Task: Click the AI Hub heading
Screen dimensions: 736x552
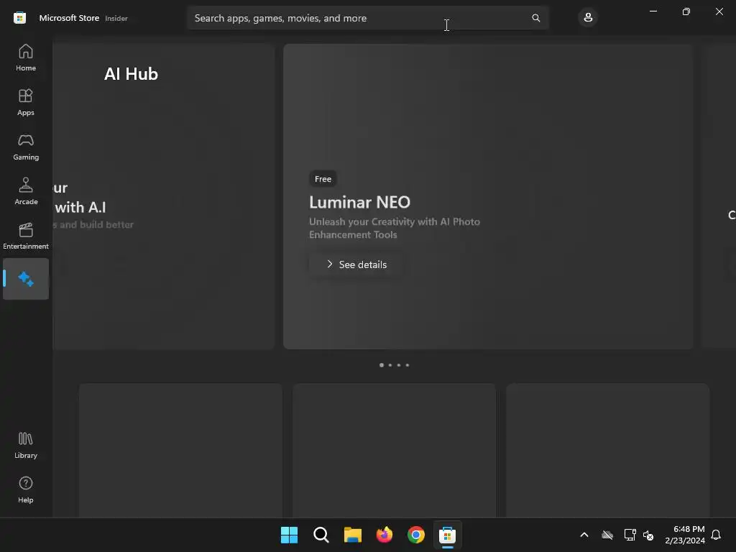Action: pyautogui.click(x=131, y=74)
